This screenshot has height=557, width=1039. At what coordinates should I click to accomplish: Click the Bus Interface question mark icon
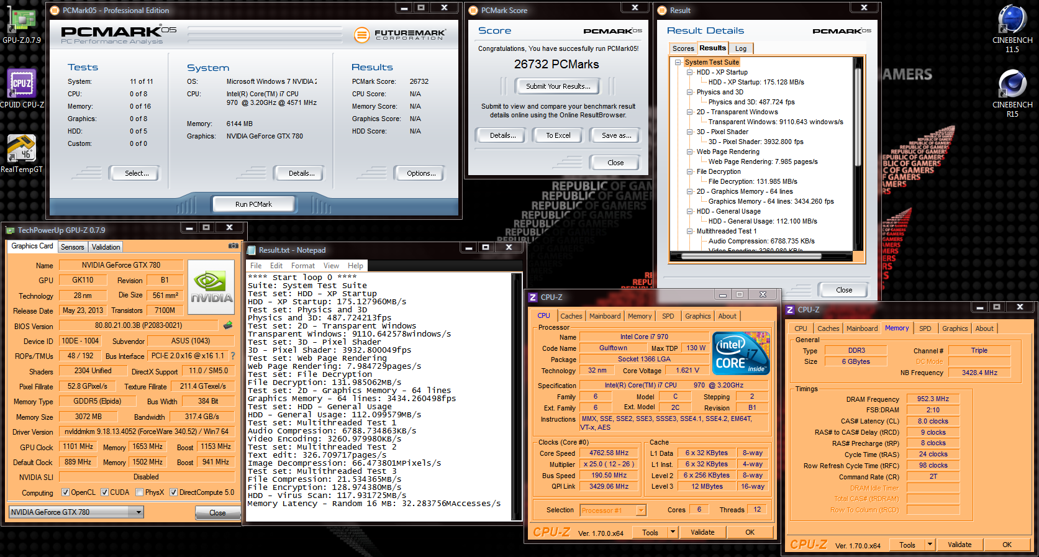tap(233, 356)
